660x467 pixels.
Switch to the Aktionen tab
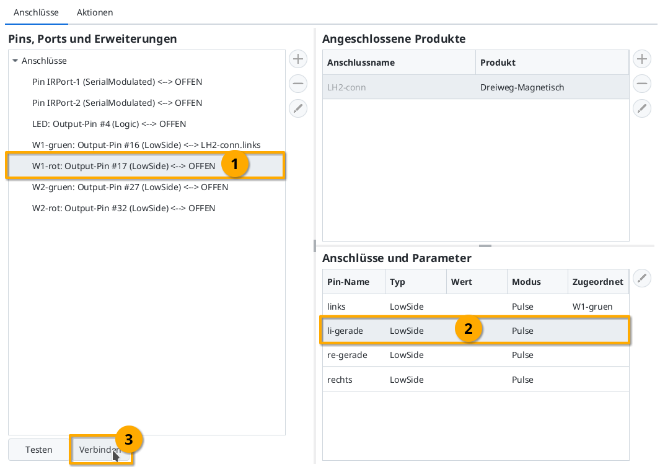[94, 12]
